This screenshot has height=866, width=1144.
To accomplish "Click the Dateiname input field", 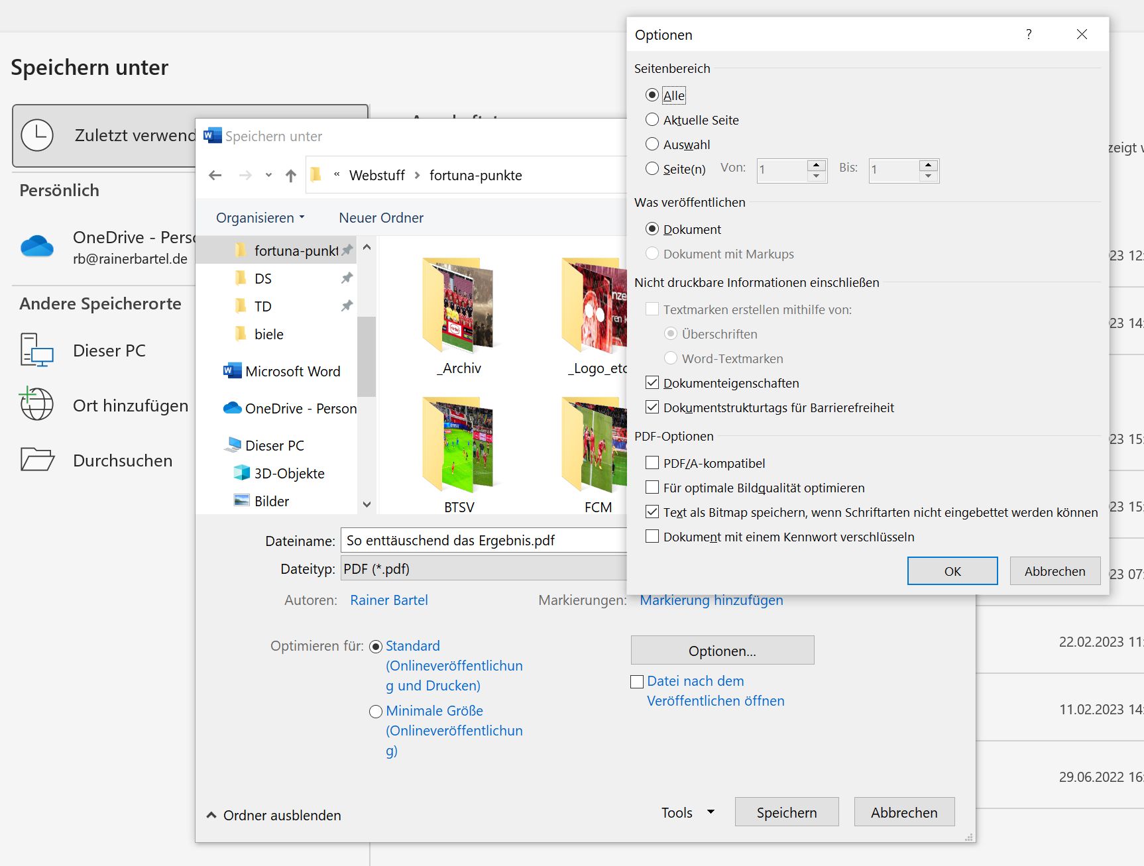I will (484, 541).
